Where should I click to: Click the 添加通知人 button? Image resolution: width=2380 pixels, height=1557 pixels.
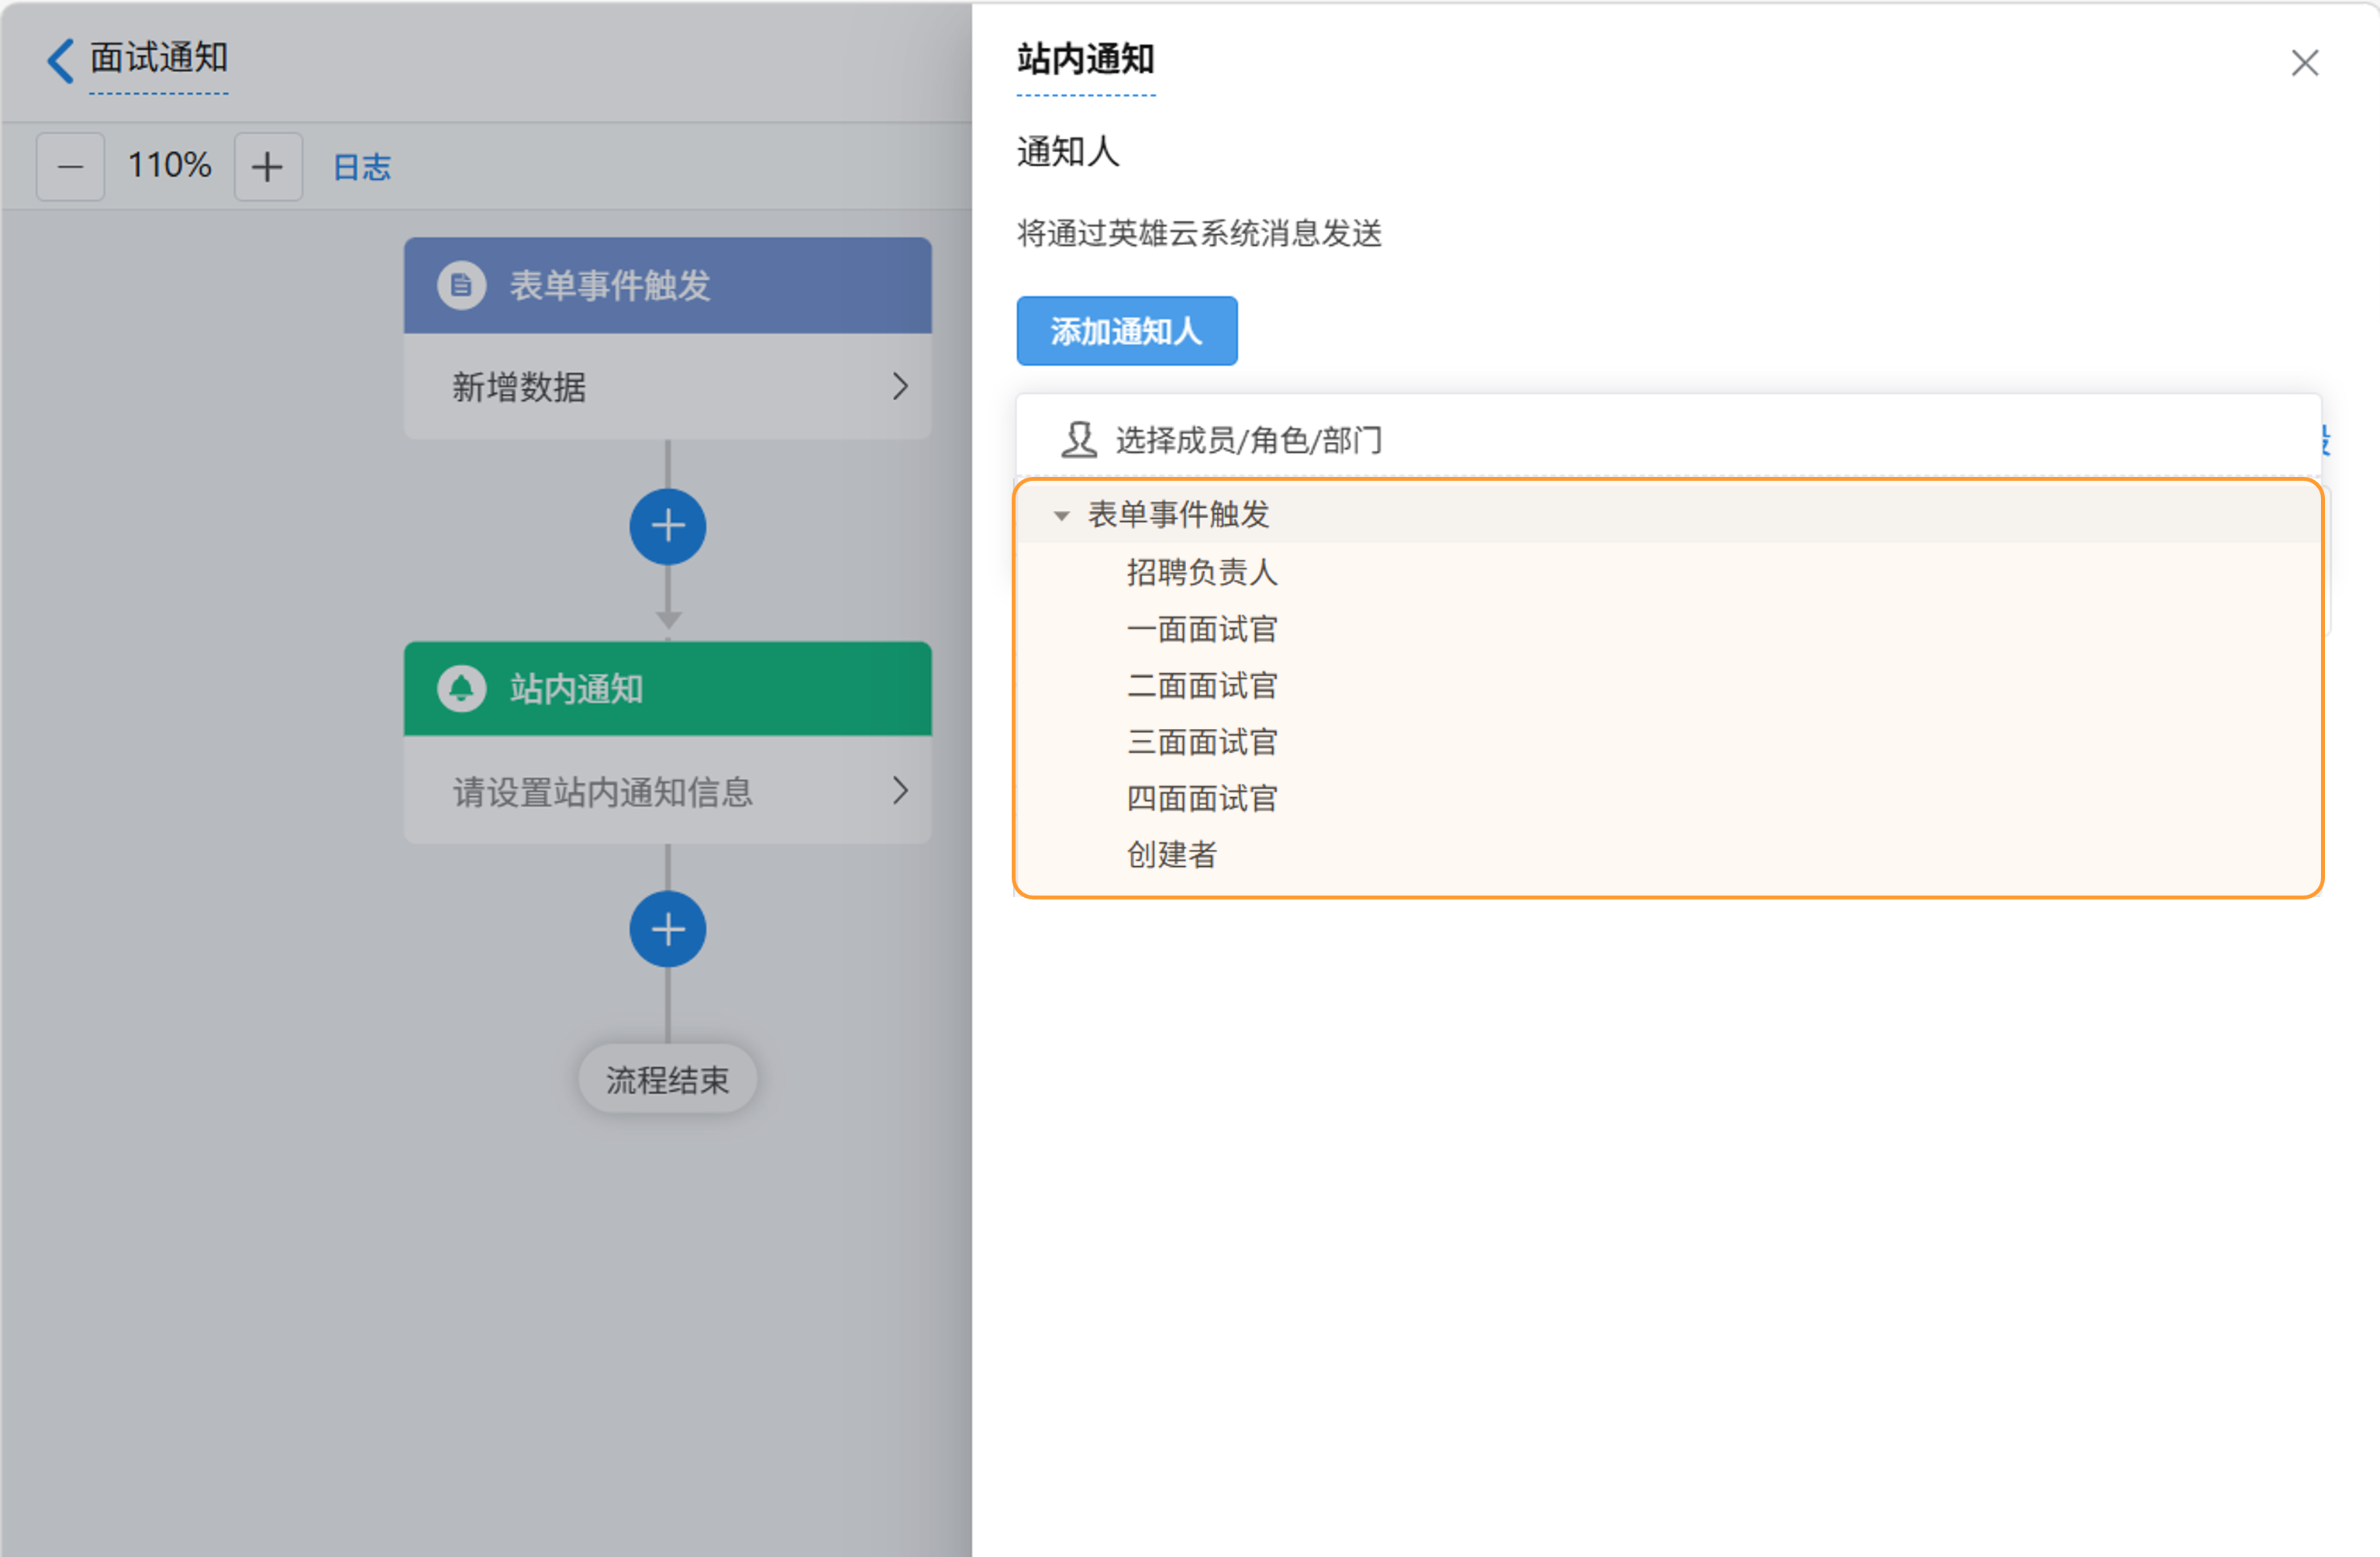[1126, 331]
